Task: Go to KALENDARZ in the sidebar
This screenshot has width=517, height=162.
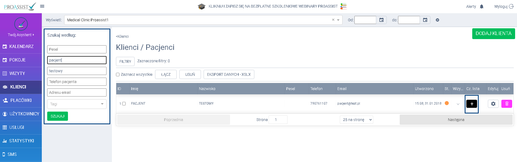Action: point(21,47)
